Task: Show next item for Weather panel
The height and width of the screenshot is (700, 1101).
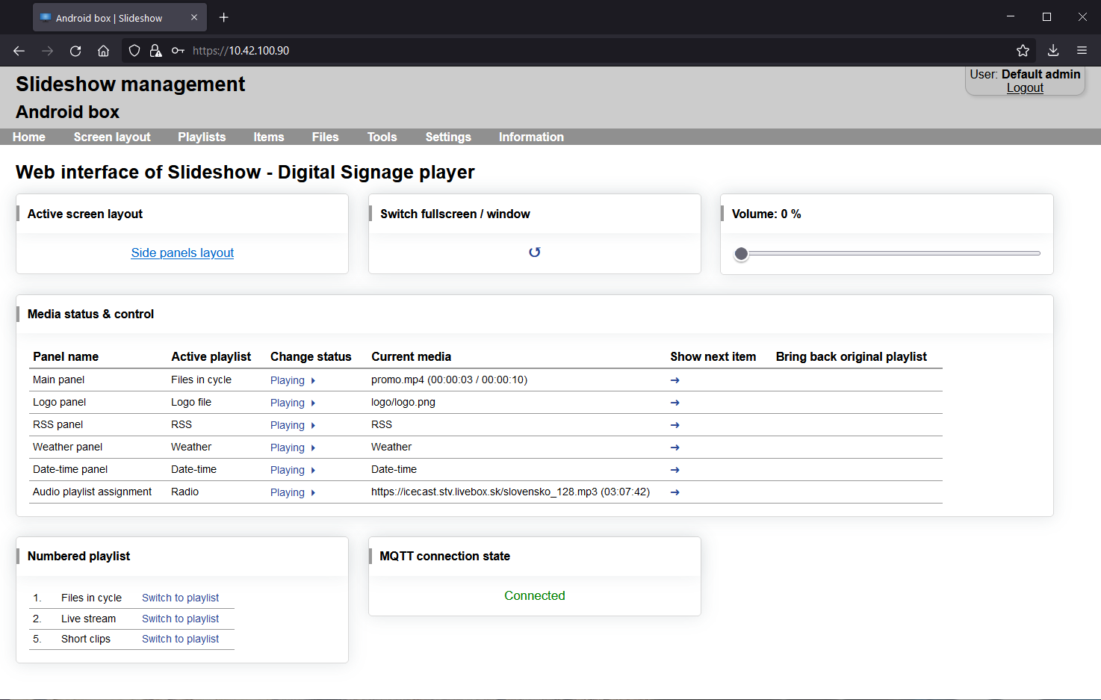Action: pos(674,447)
